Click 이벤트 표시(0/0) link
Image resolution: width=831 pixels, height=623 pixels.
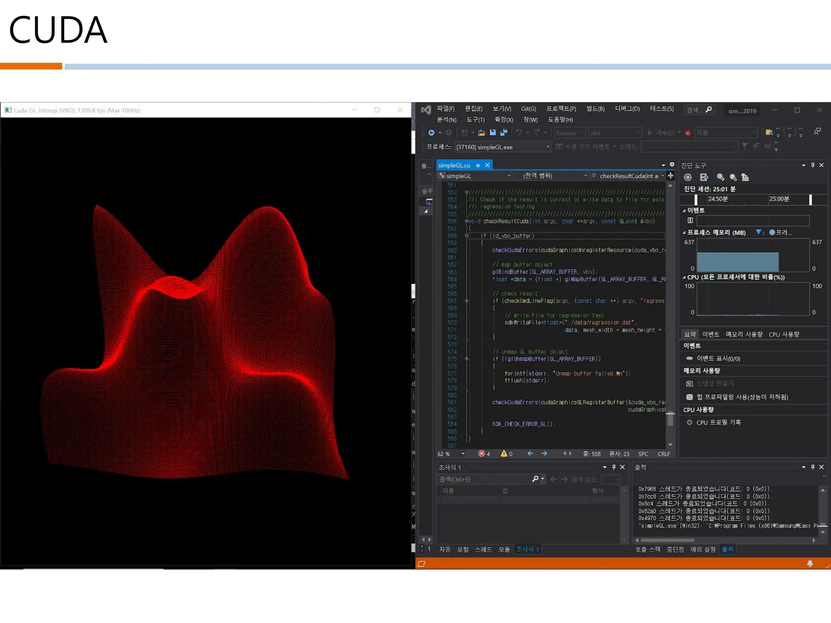[x=718, y=359]
